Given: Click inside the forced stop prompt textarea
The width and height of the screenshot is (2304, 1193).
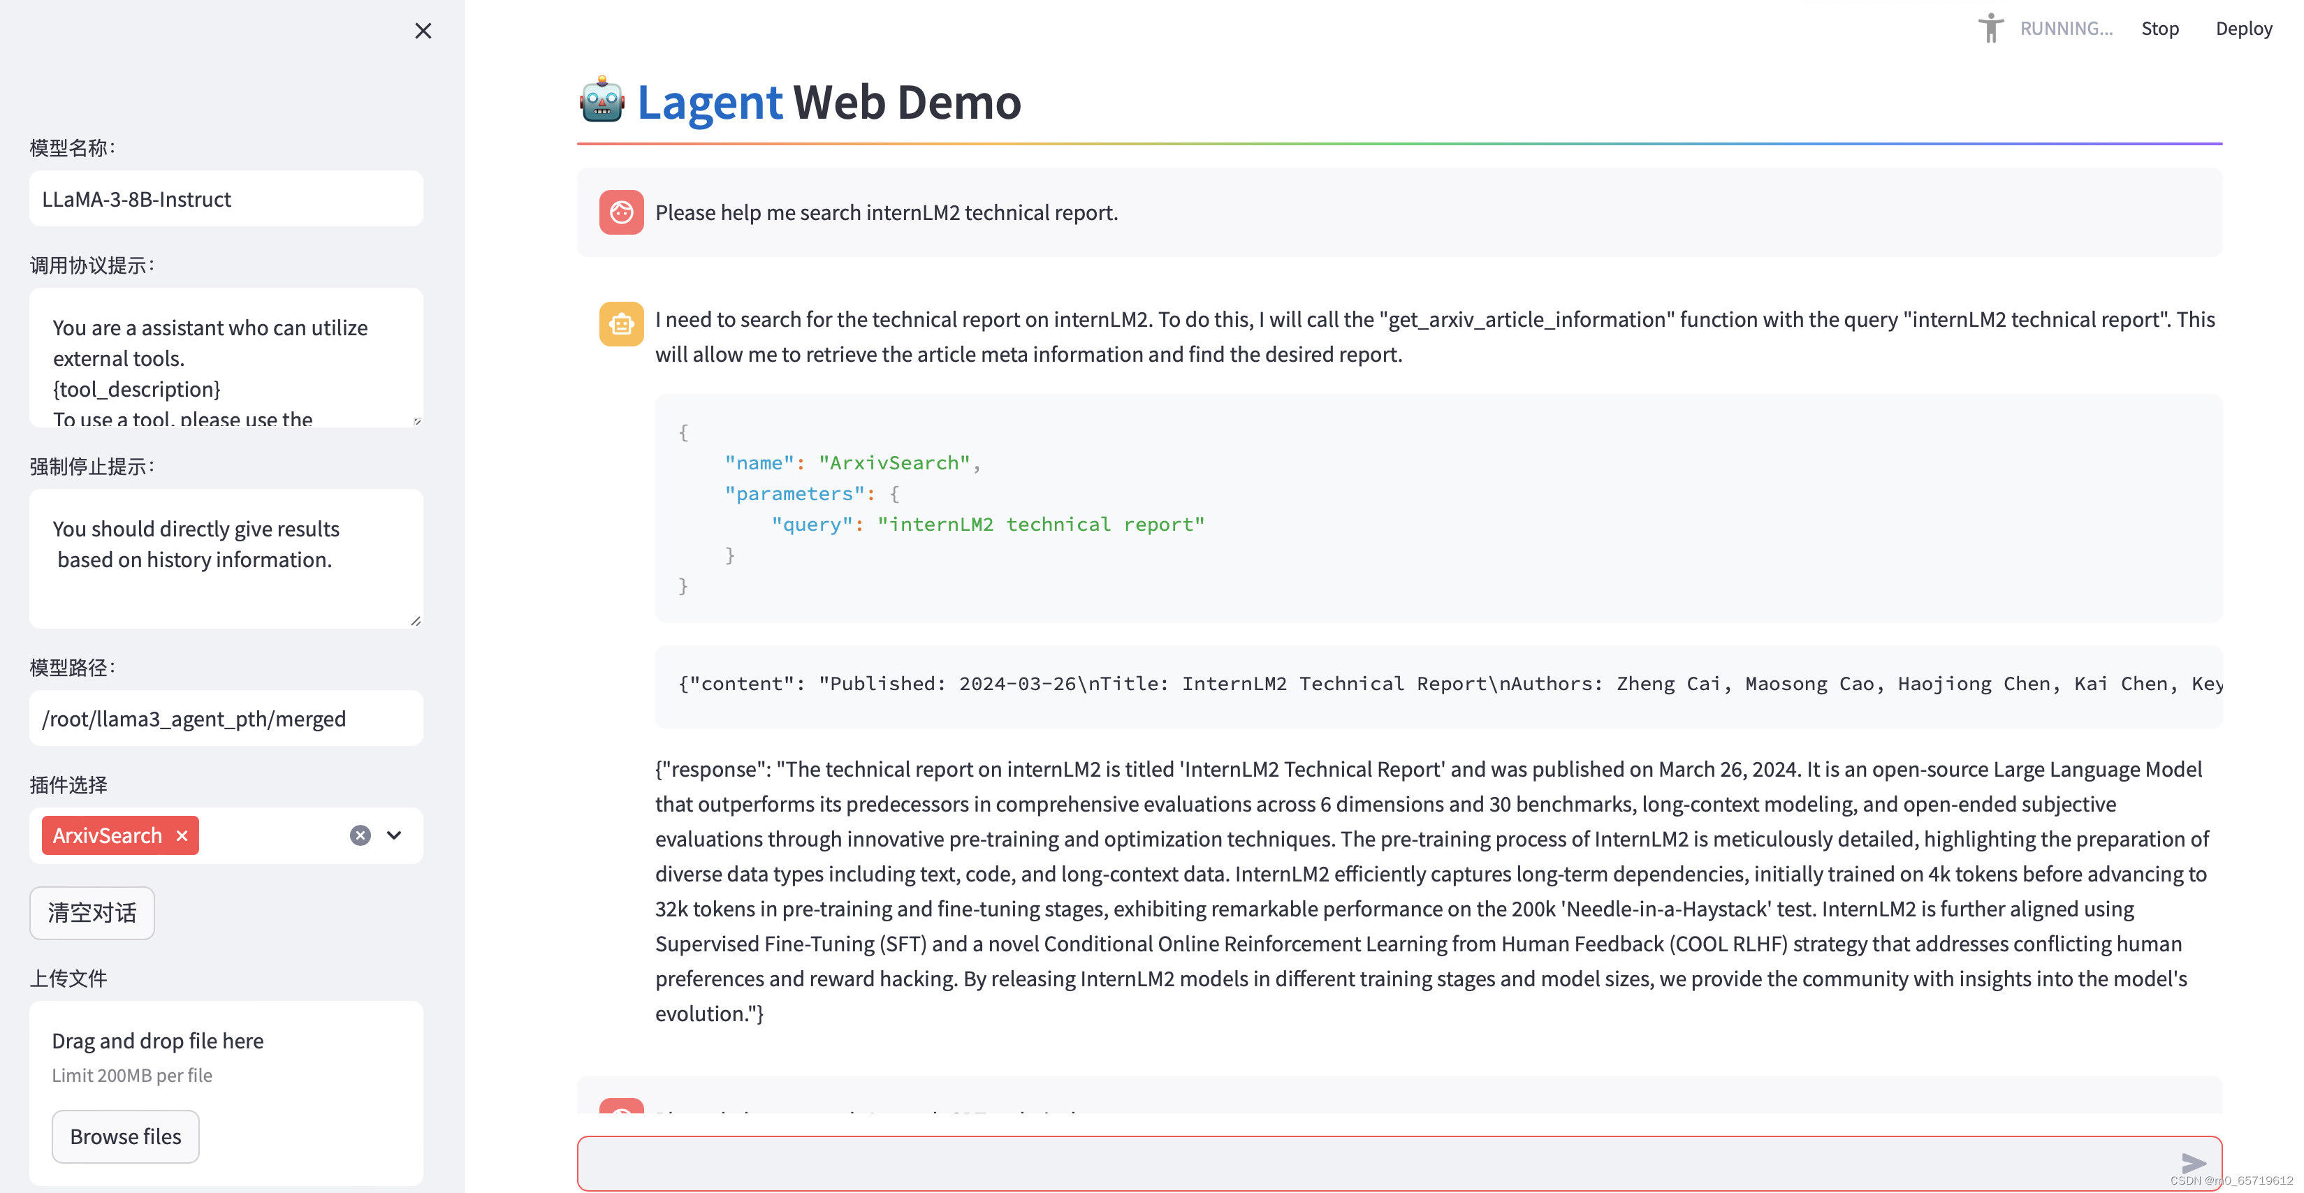Looking at the screenshot, I should click(x=226, y=558).
